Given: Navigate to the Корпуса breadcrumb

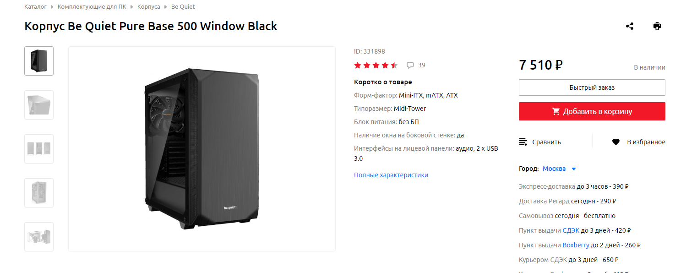Looking at the screenshot, I should pyautogui.click(x=149, y=7).
